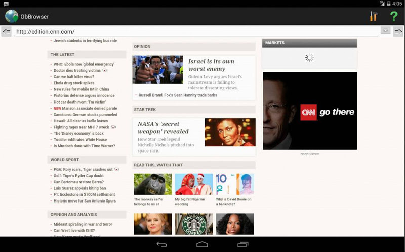The image size is (405, 252).
Task: Click THE LATEST section header
Action: click(87, 55)
